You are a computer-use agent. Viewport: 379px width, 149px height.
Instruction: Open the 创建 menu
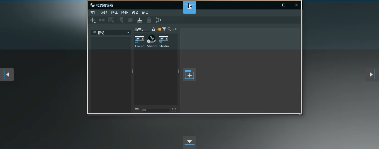[x=114, y=13]
